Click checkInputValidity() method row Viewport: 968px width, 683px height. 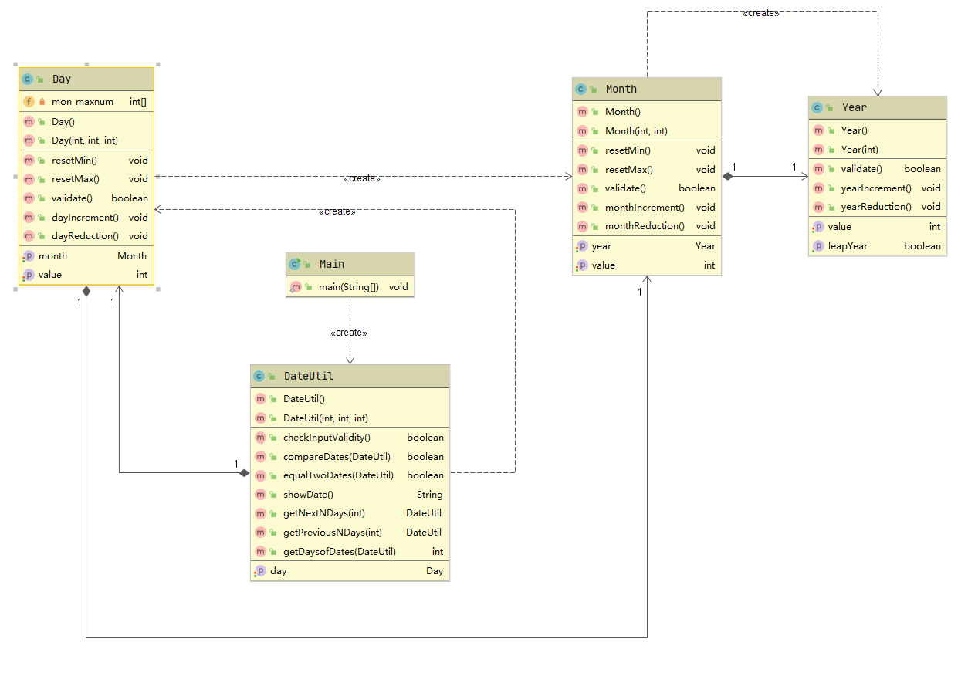pyautogui.click(x=350, y=437)
